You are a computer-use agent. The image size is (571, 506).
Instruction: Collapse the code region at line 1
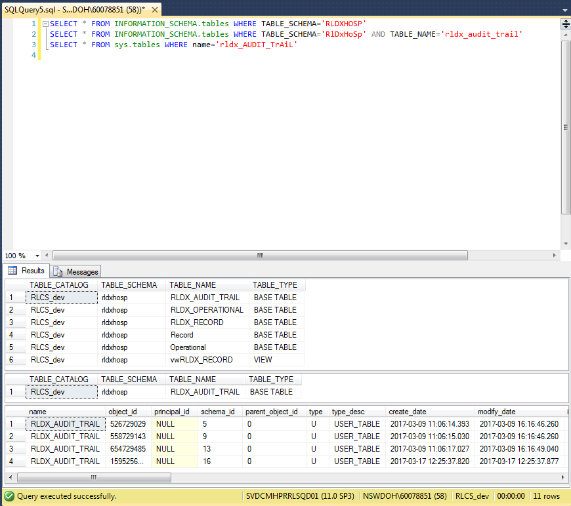tap(45, 24)
